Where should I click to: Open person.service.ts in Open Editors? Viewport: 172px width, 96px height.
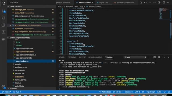click(32, 19)
